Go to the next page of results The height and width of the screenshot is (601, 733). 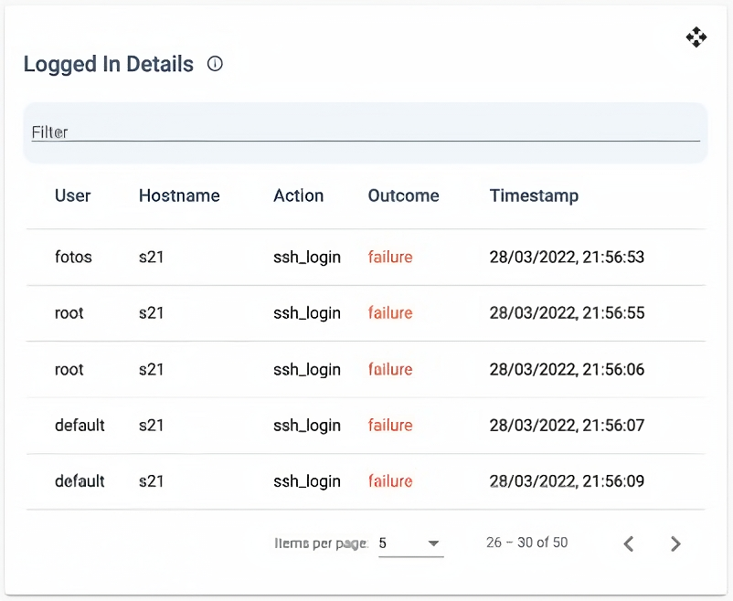675,543
